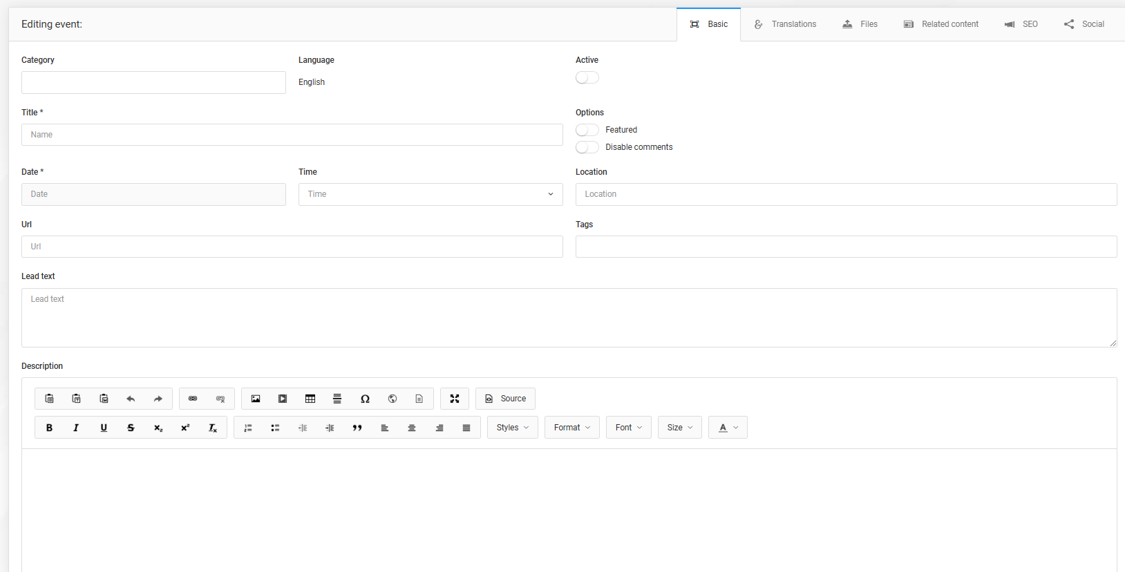Maximize the editor with the fullscreen icon
The height and width of the screenshot is (572, 1125).
455,399
